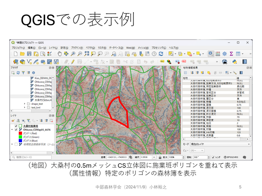Toggle visibility of 大桑村施業班 layer
This screenshot has width=262, height=196.
(x=16, y=126)
